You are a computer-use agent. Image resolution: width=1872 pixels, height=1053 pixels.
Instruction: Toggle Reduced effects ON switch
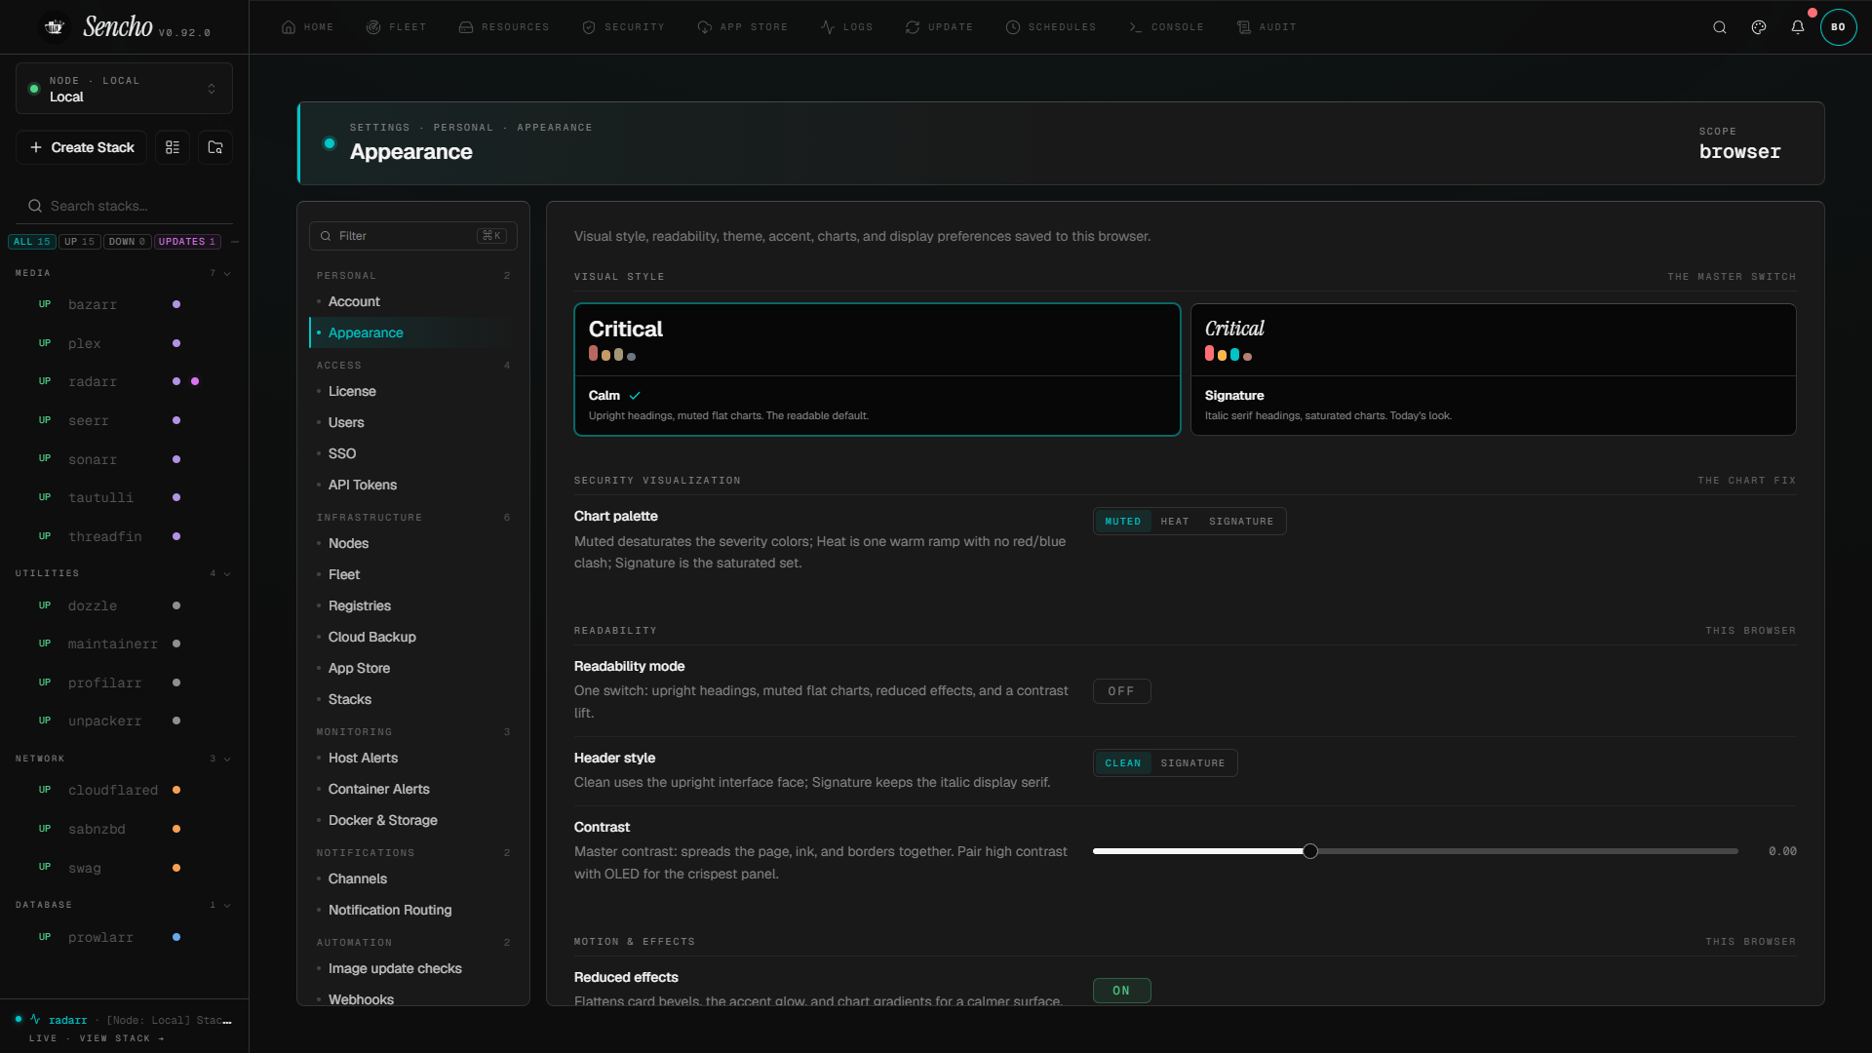[1121, 991]
